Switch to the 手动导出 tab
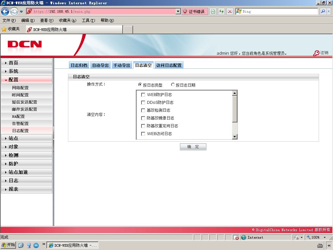 coord(122,65)
